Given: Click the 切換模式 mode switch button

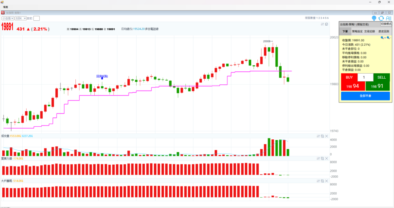Looking at the screenshot, I should (387, 24).
